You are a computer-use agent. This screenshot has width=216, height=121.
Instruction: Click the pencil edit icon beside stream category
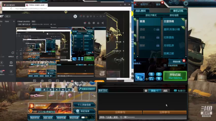[29, 24]
